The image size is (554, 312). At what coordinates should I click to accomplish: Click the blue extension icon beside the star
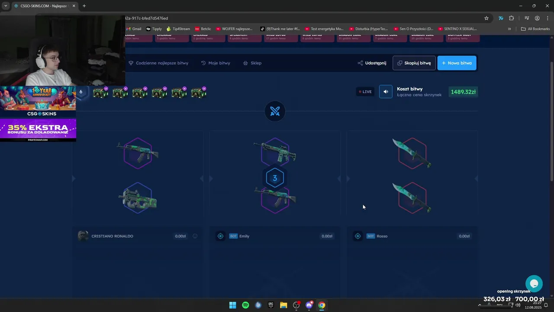pyautogui.click(x=501, y=18)
